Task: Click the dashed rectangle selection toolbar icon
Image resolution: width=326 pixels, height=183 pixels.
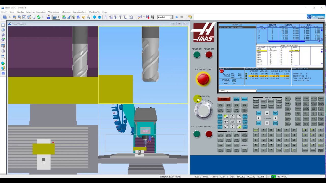Action: point(44,17)
